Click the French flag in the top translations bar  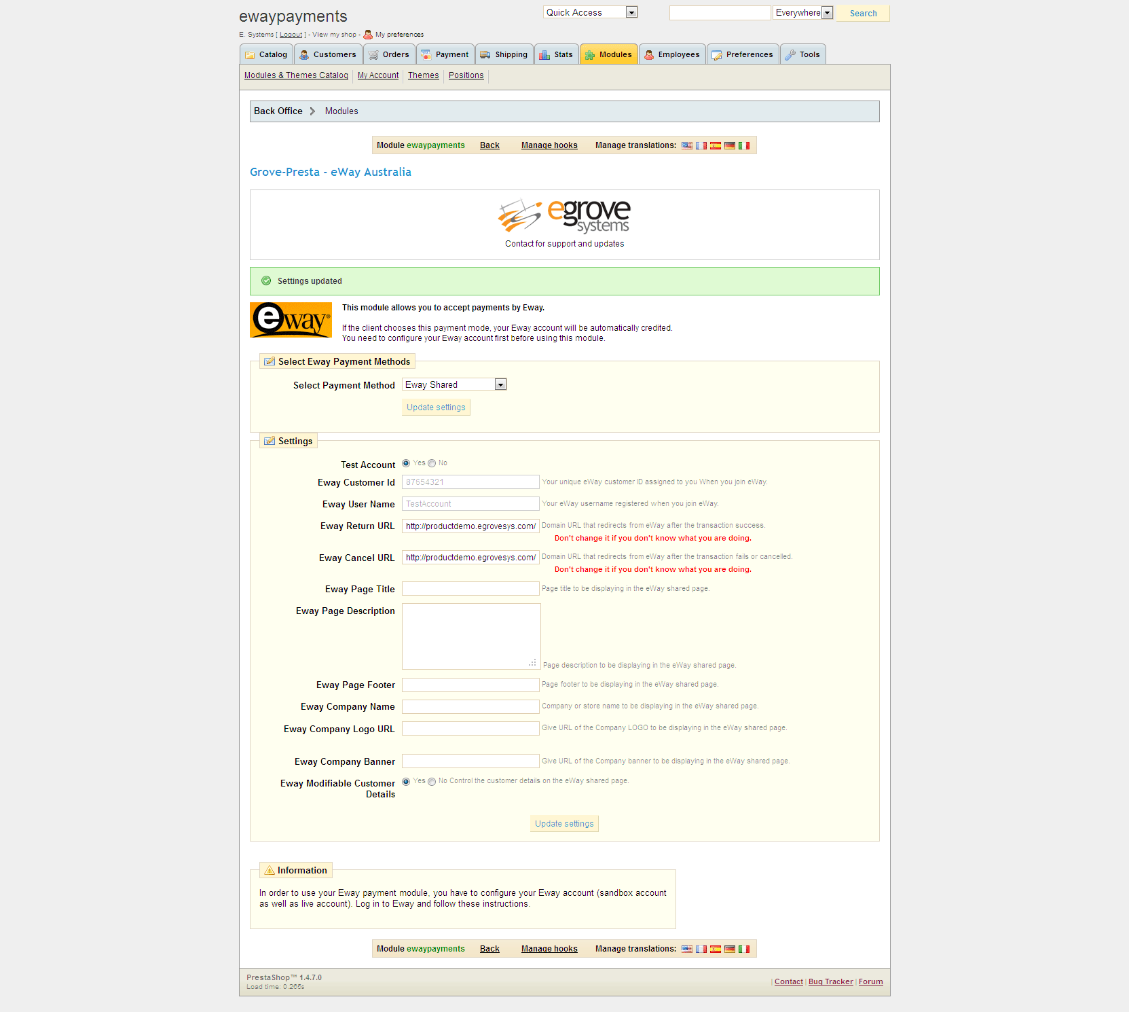tap(701, 145)
